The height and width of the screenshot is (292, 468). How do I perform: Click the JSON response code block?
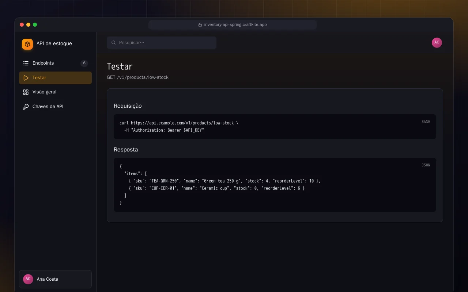point(275,185)
